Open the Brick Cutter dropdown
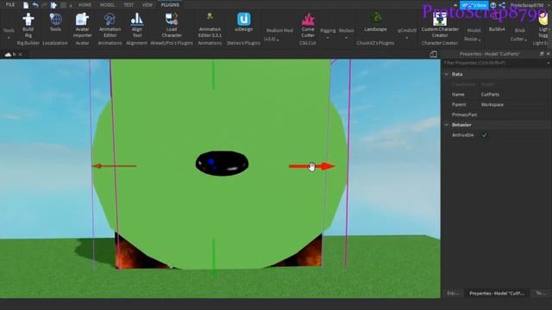The image size is (552, 310). (519, 34)
